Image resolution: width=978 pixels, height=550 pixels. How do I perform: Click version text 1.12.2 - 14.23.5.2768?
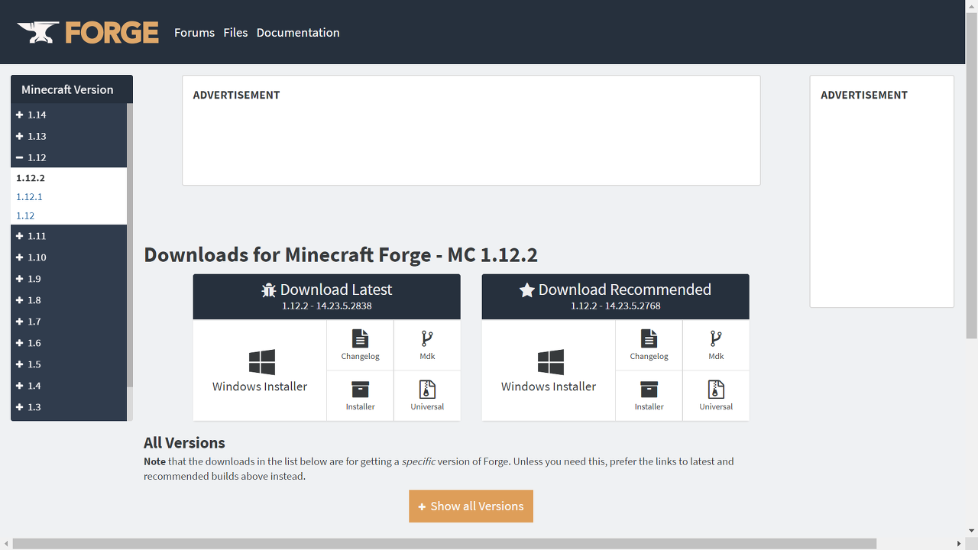(616, 306)
